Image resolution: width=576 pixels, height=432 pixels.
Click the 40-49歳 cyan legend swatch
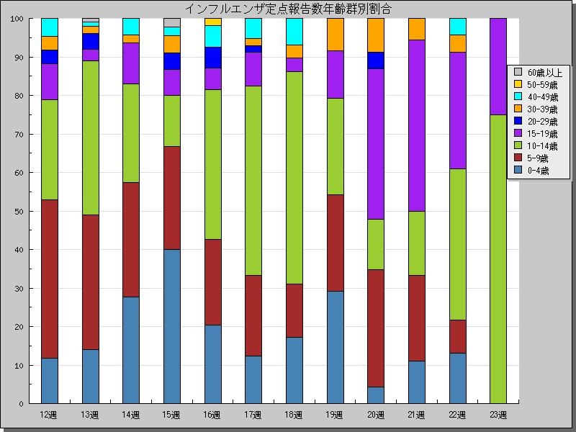pyautogui.click(x=518, y=96)
